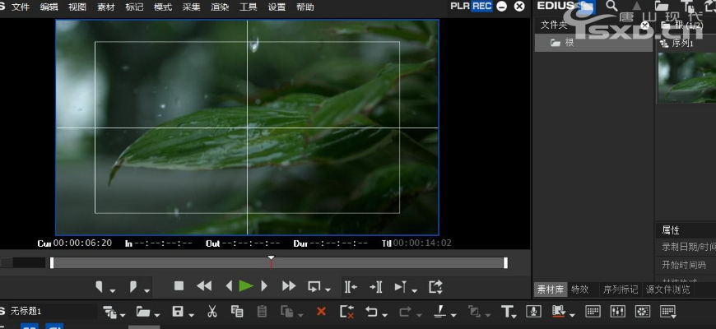Image resolution: width=716 pixels, height=329 pixels.
Task: Select the 根 folder in the tree
Action: [x=570, y=42]
